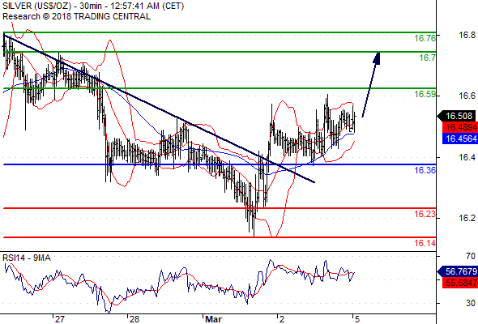This screenshot has width=478, height=324.
Task: Select the green 16.7 resistance label
Action: pyautogui.click(x=427, y=58)
